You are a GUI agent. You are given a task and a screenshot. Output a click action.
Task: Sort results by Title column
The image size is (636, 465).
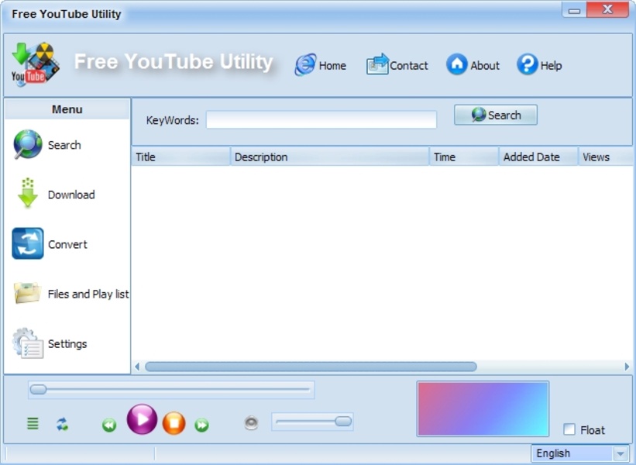pyautogui.click(x=181, y=157)
